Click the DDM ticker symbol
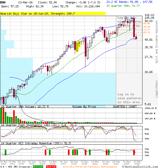Viewport: 158px width, 168px height. pos(3,2)
